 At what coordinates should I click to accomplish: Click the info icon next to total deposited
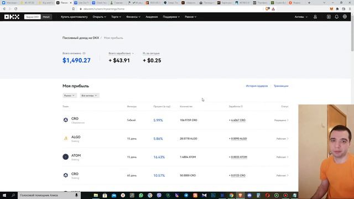click(x=84, y=53)
